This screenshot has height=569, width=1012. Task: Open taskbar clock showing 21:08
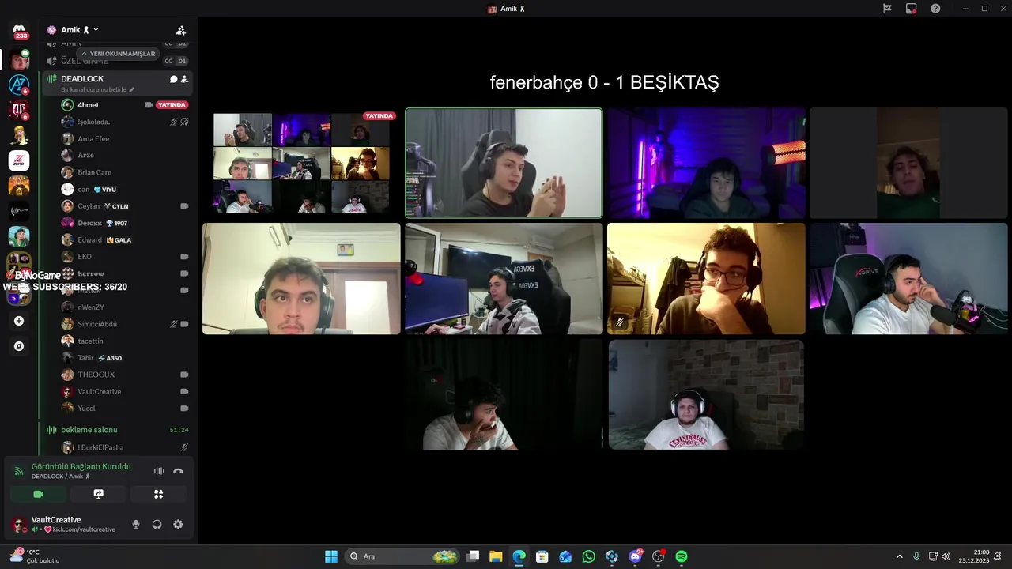[x=974, y=556]
